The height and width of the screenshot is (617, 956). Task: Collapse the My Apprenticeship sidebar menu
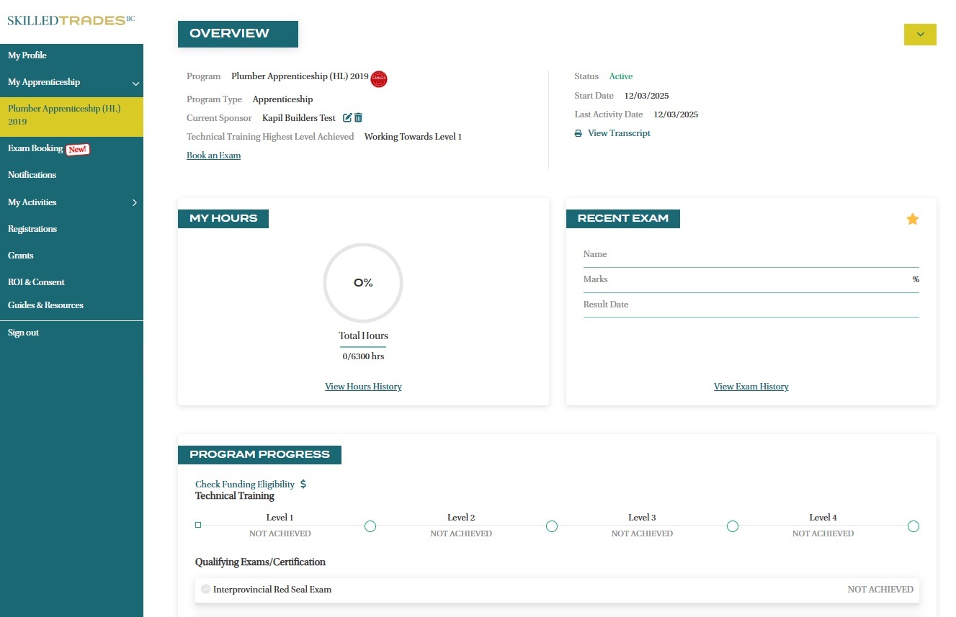[135, 84]
